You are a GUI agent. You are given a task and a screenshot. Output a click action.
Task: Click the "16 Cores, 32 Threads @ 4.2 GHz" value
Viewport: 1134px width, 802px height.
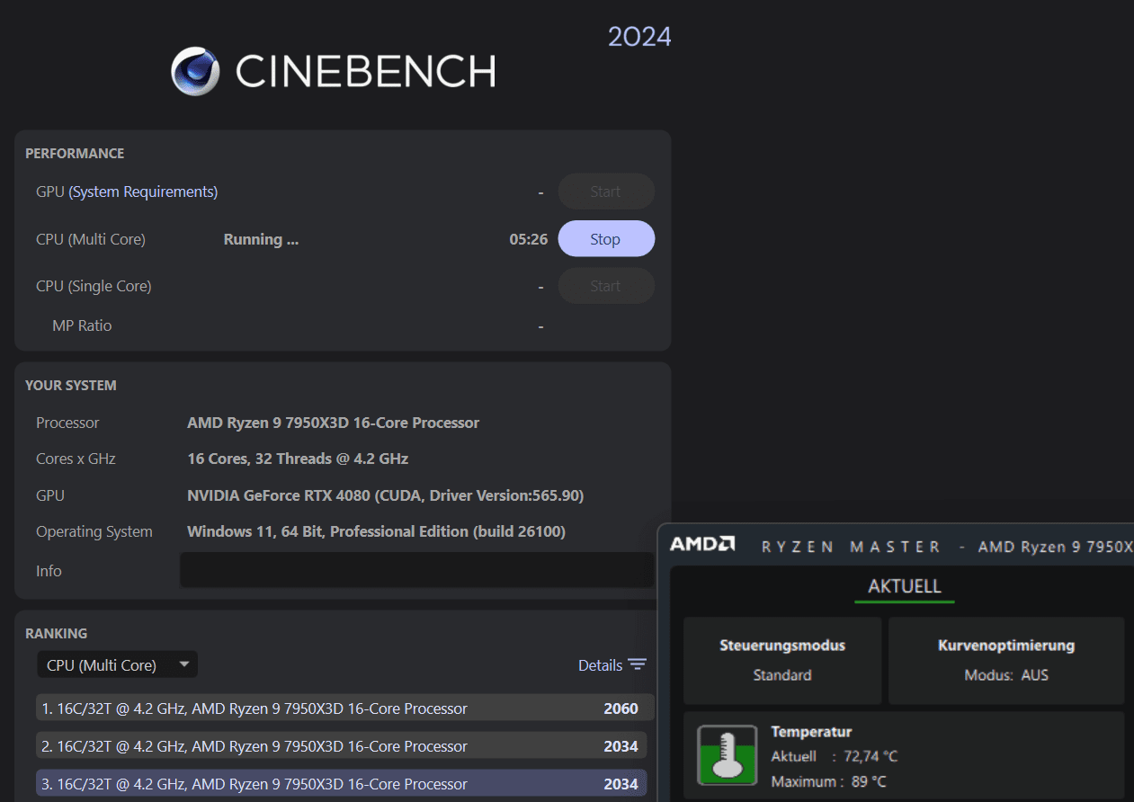pyautogui.click(x=298, y=459)
